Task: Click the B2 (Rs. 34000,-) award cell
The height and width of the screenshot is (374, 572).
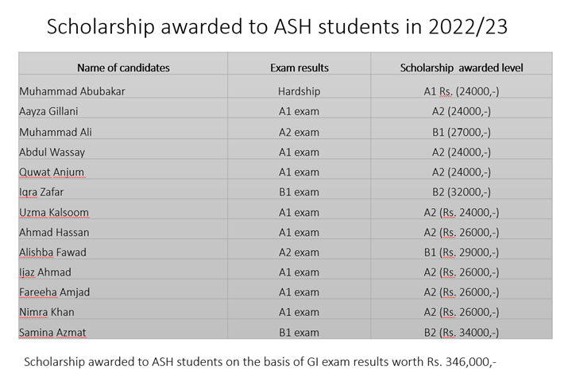Action: click(x=461, y=332)
